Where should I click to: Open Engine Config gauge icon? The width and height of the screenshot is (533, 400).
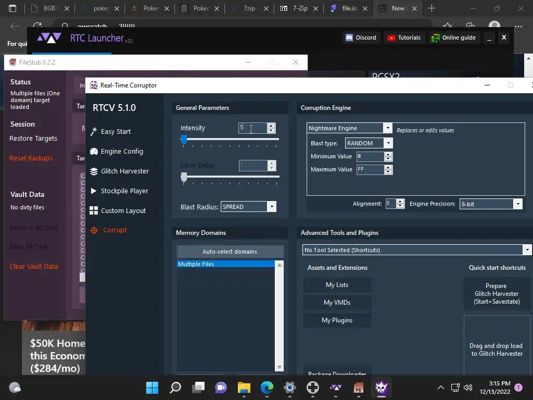[x=94, y=152]
